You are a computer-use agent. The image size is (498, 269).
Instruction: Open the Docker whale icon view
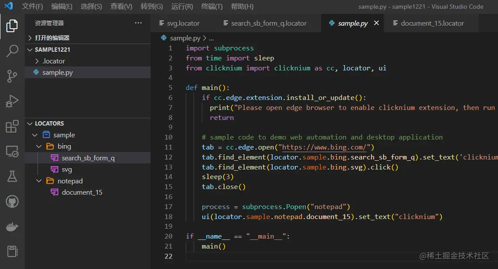tap(12, 226)
